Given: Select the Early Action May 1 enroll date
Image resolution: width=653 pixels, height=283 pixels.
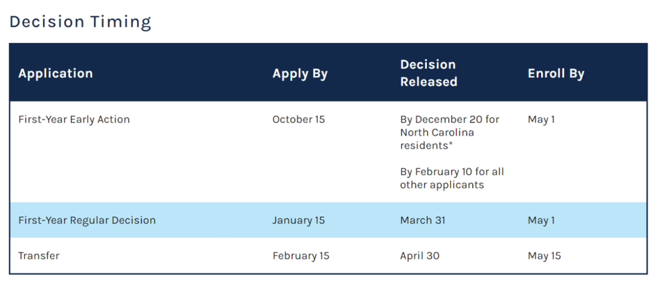Looking at the screenshot, I should [x=541, y=119].
